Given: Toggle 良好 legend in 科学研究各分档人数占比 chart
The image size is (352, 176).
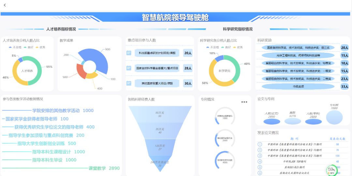Looking at the screenshot, I should pyautogui.click(x=226, y=47).
